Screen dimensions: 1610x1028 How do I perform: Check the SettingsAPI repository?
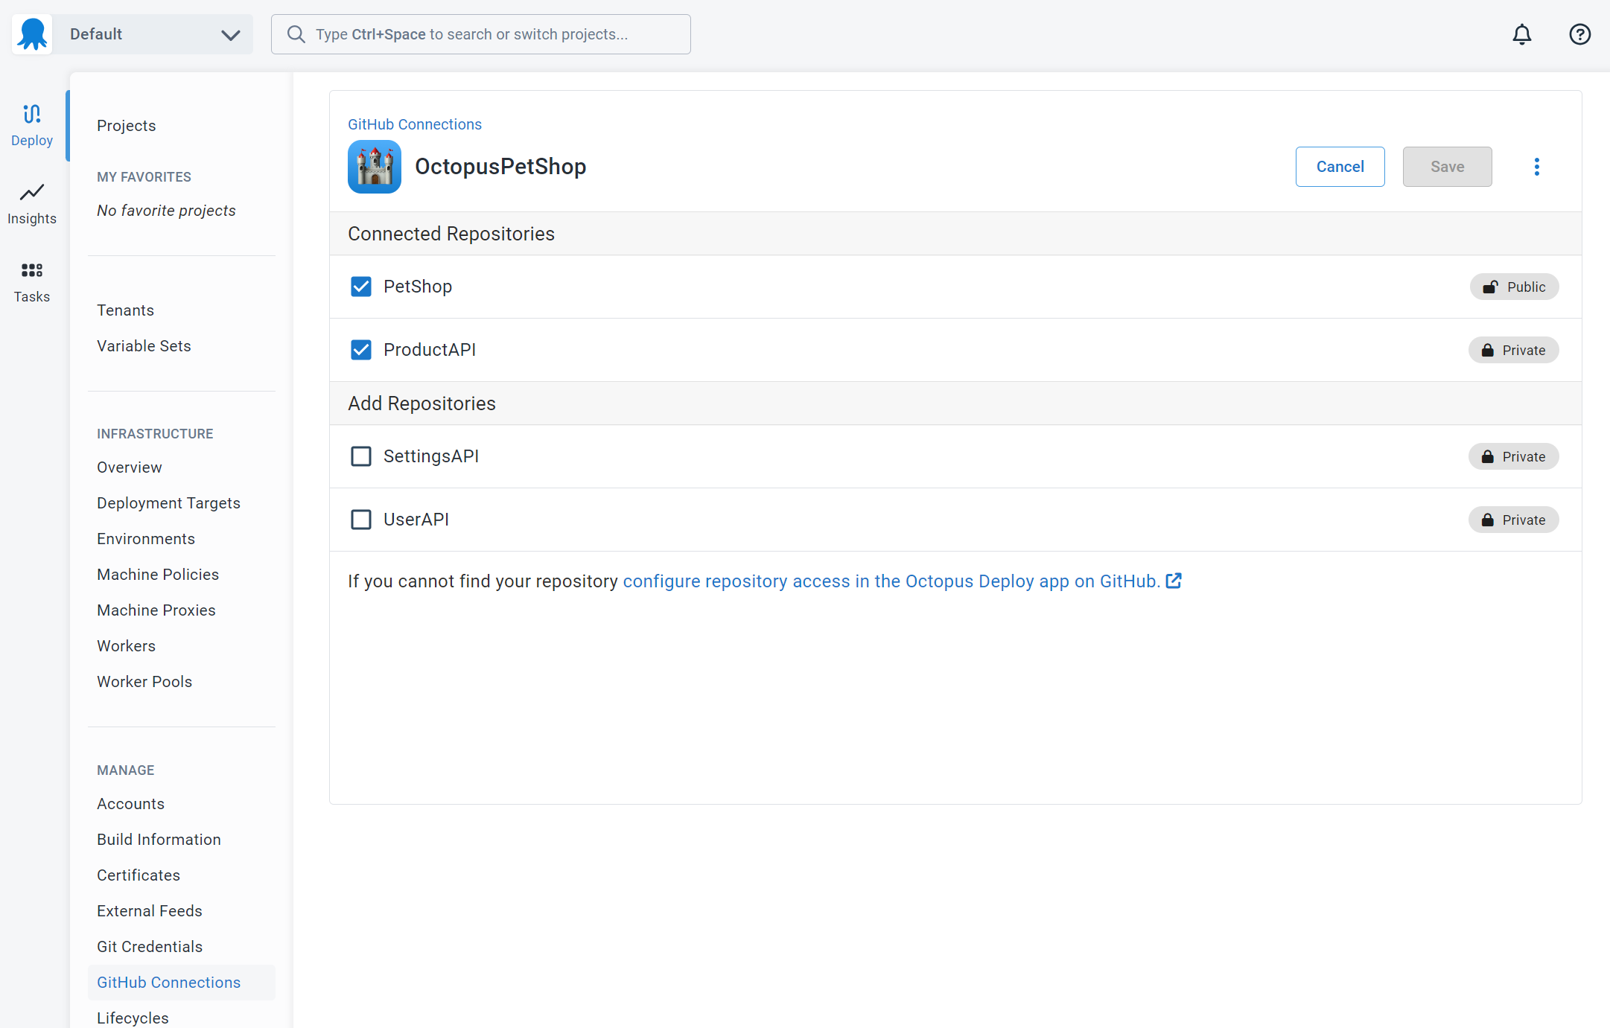tap(361, 456)
